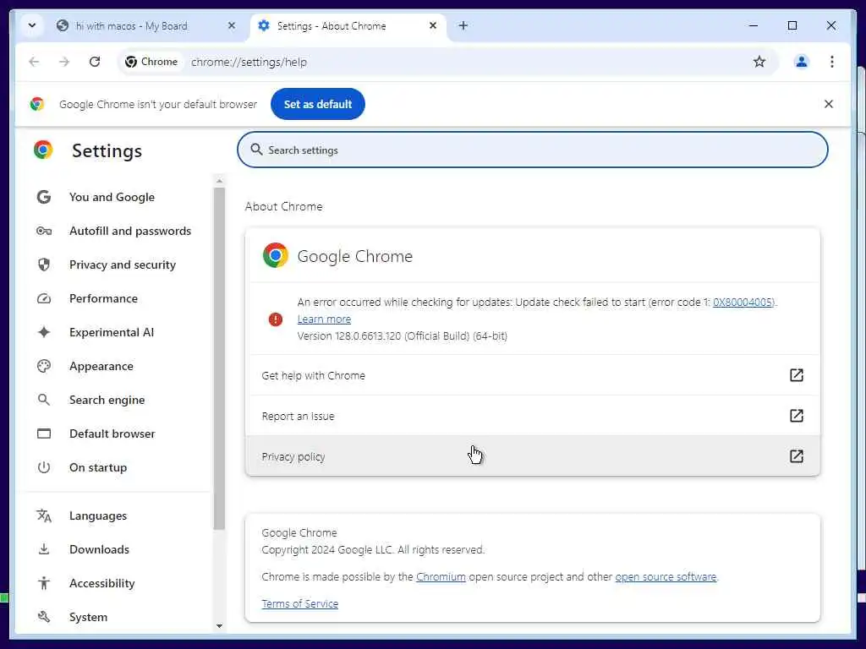Viewport: 866px width, 649px height.
Task: Open Autofill and passwords section
Action: point(129,231)
